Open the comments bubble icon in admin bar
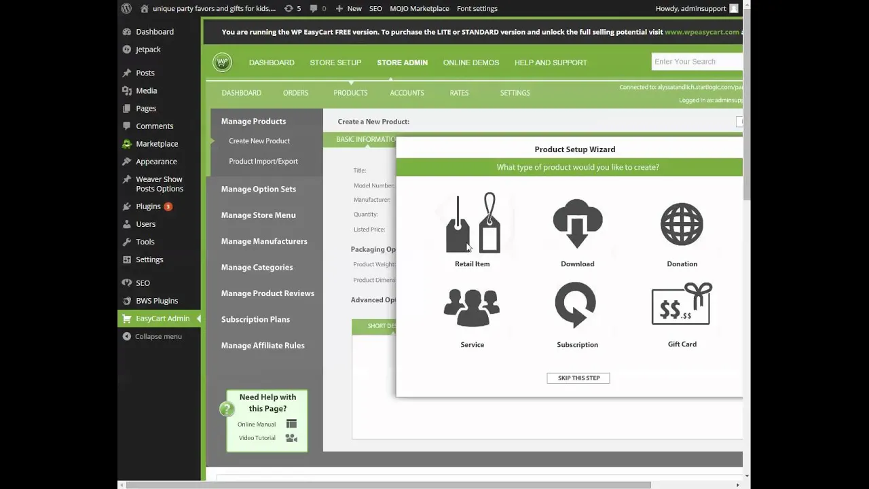 314,8
